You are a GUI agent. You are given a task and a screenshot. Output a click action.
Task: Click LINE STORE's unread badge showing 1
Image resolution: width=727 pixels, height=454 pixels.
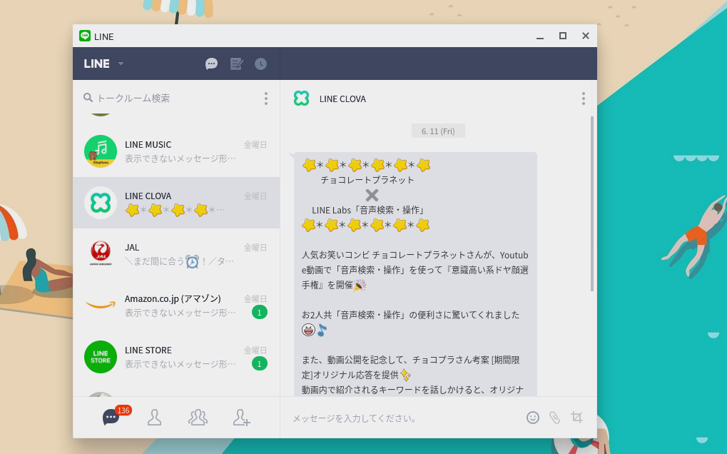click(x=259, y=364)
